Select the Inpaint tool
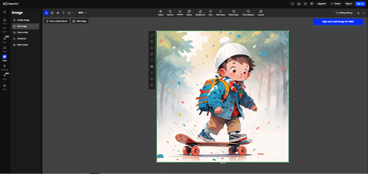Image resolution: width=368 pixels, height=174 pixels. click(x=161, y=13)
